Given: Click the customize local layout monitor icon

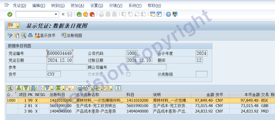Looking at the screenshot, I should pos(175,14).
